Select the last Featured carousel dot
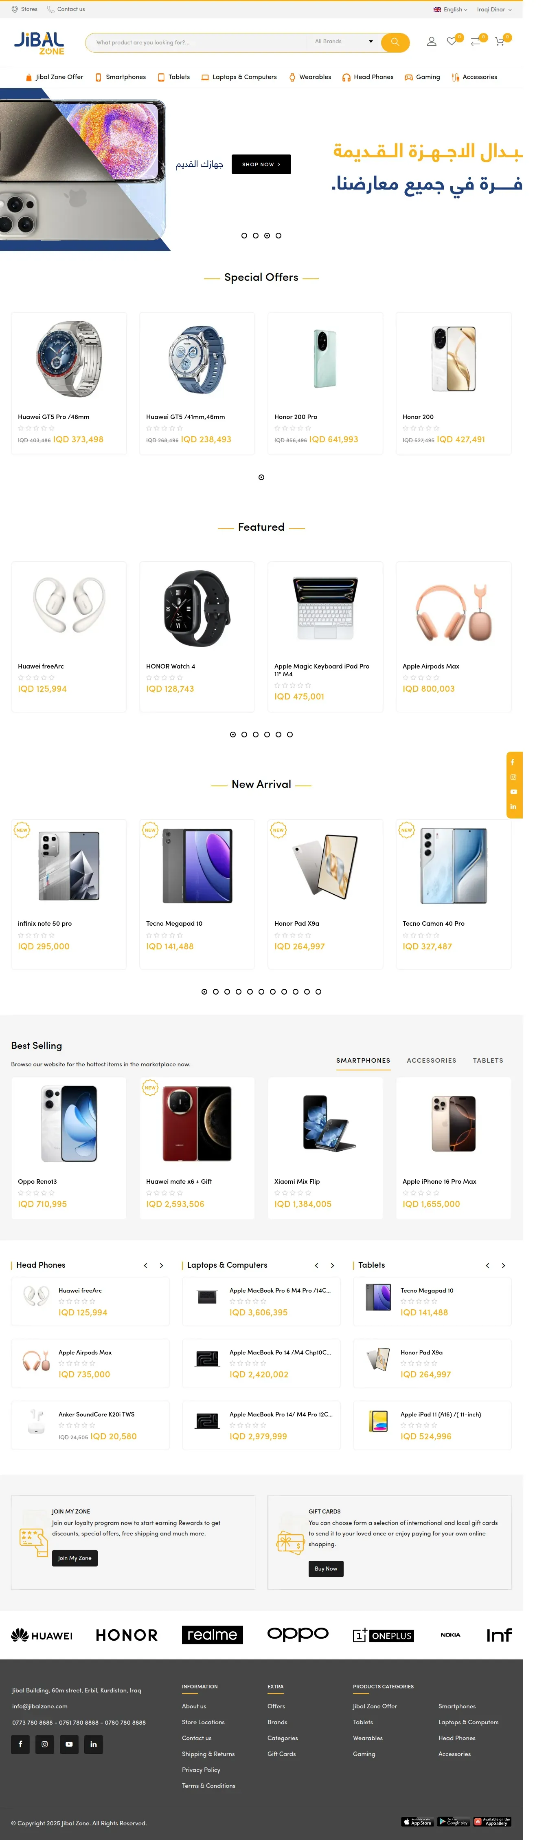The image size is (546, 1840). click(290, 734)
